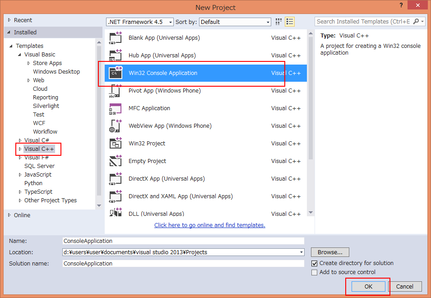Viewport: 431px width, 298px height.
Task: Select the Test template category
Action: (38, 114)
